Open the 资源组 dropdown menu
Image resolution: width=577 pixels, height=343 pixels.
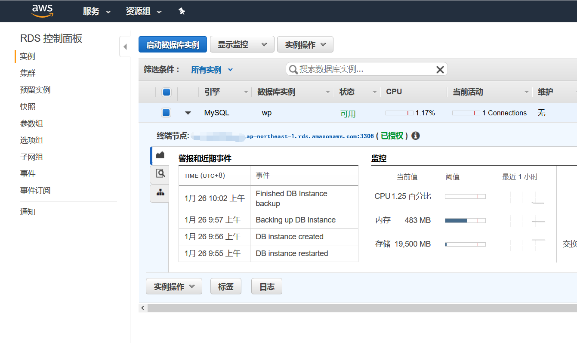(x=144, y=12)
